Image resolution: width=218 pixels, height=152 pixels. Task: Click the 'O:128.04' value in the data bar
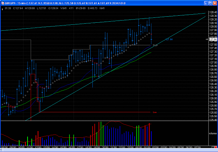(x=53, y=8)
